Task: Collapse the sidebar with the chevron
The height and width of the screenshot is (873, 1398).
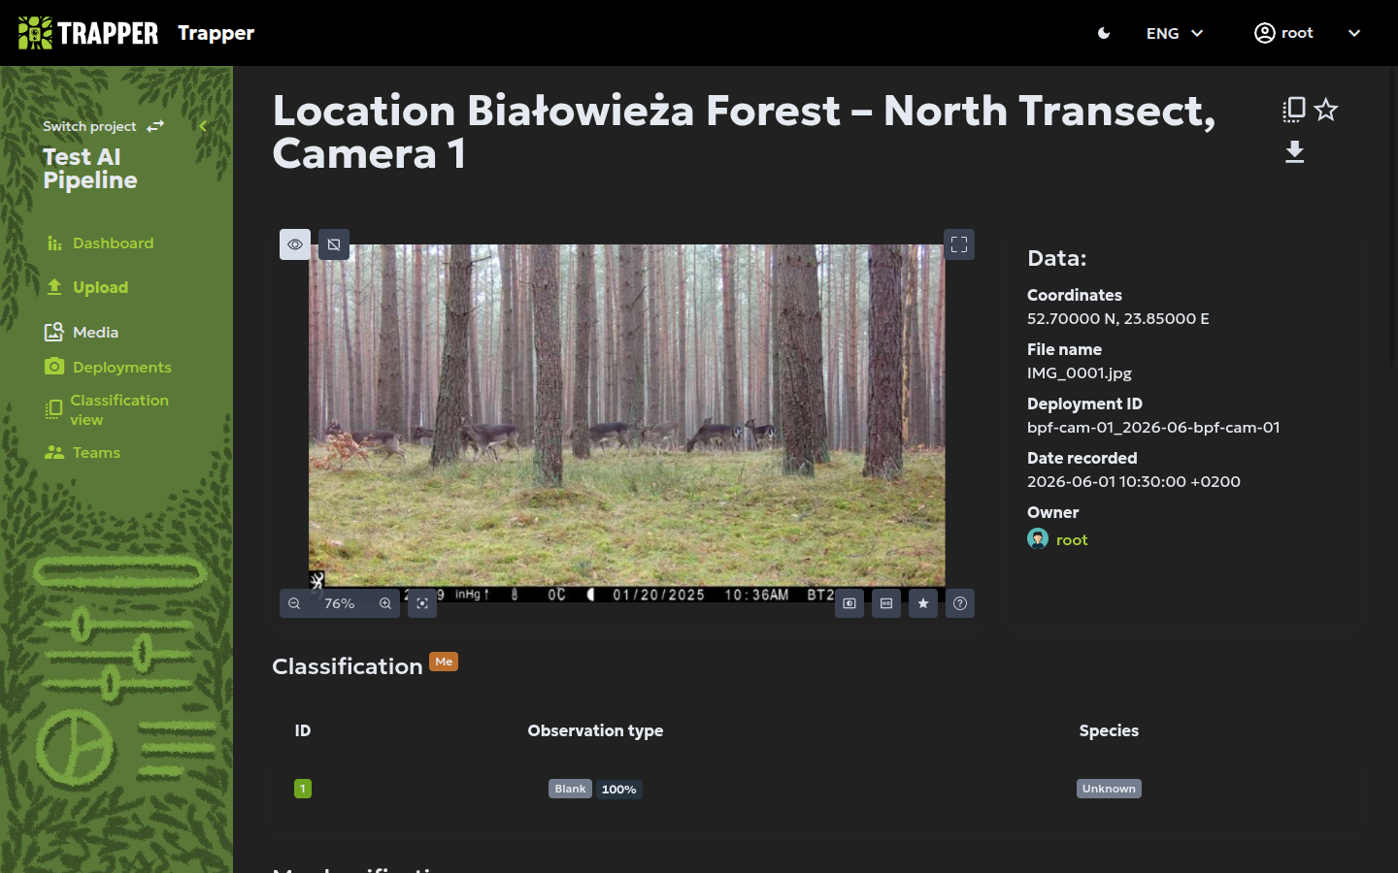Action: click(x=203, y=126)
